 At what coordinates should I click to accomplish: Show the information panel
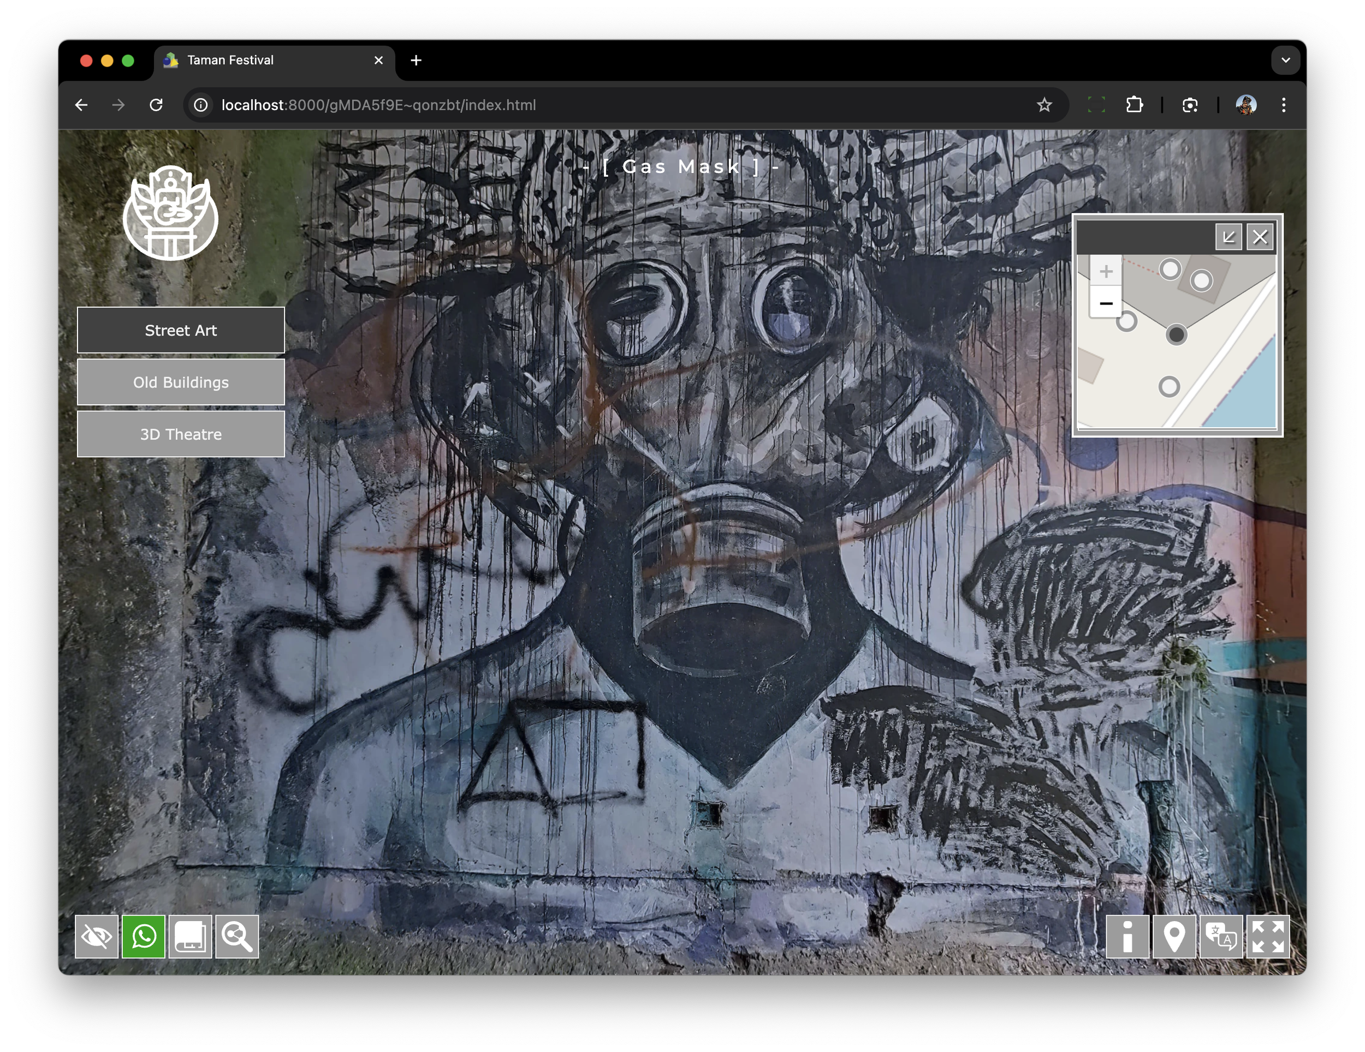click(1127, 936)
